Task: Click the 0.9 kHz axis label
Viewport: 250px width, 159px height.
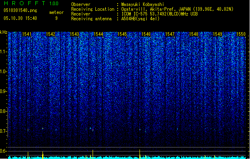Action: [x=3, y=91]
